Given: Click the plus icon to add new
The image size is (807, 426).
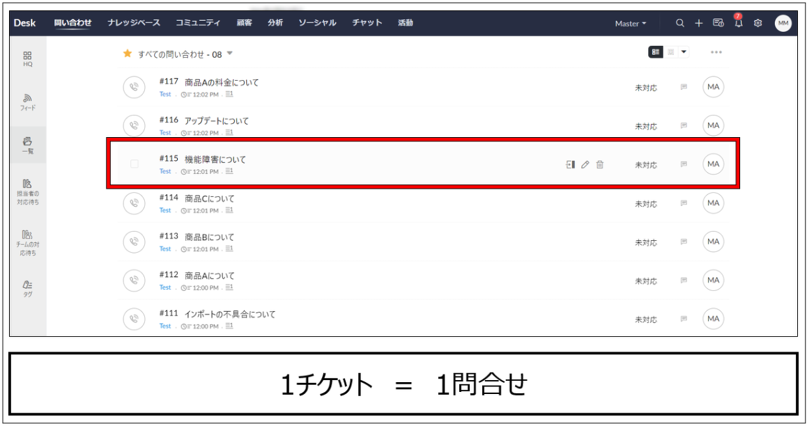Looking at the screenshot, I should (698, 23).
